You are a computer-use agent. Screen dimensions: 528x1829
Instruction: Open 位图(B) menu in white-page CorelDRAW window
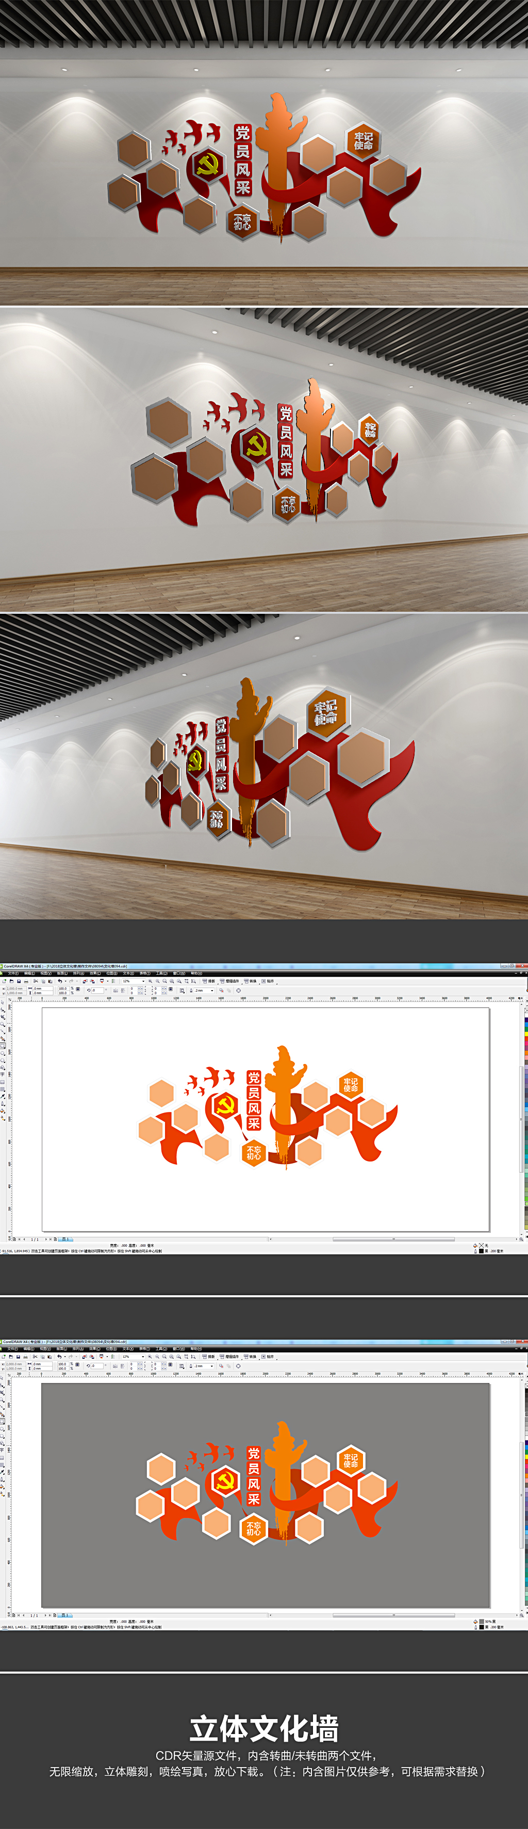[x=111, y=973]
